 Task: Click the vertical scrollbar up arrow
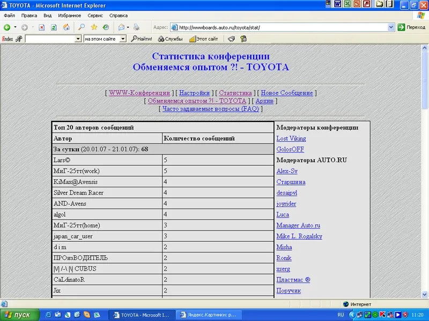424,48
